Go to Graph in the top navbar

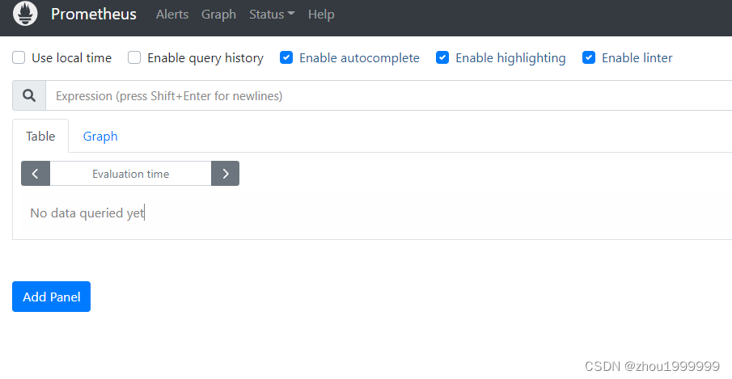pos(218,15)
